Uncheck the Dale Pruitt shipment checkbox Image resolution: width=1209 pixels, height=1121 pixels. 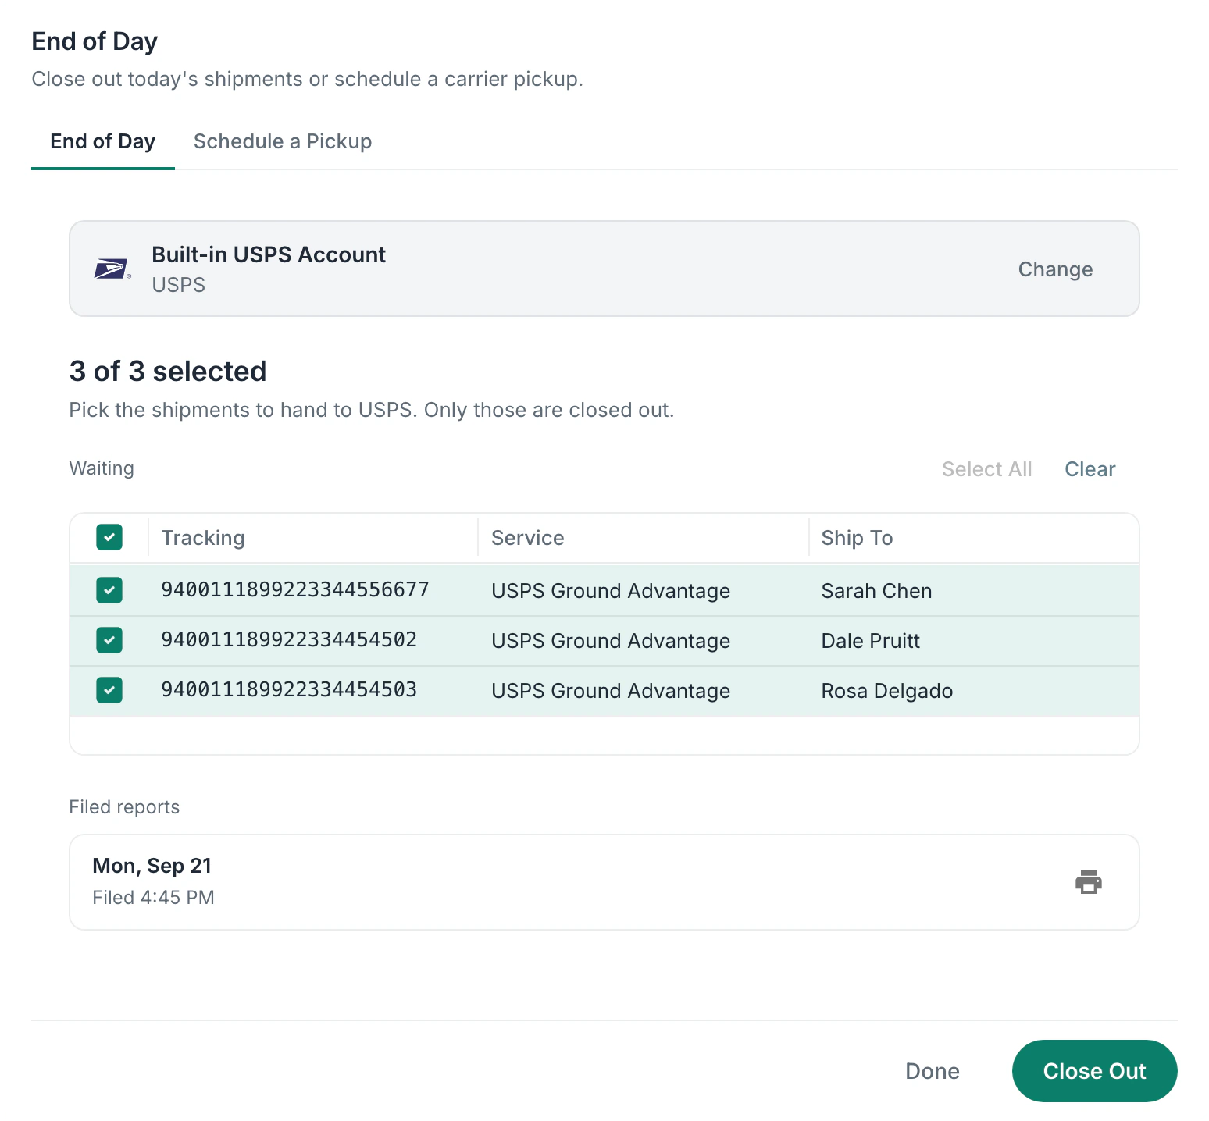coord(109,640)
